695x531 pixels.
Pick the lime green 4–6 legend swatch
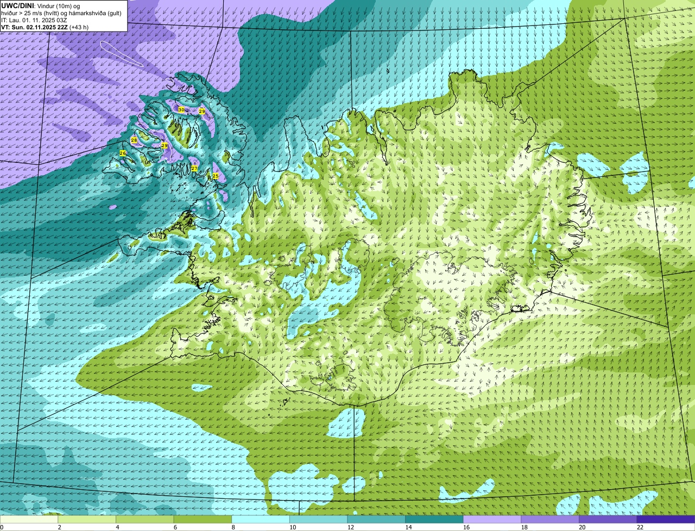point(145,520)
